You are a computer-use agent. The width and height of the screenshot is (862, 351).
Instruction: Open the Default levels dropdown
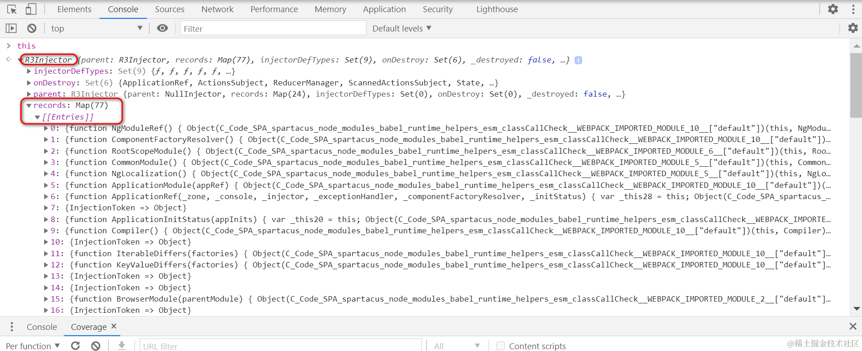pos(402,28)
